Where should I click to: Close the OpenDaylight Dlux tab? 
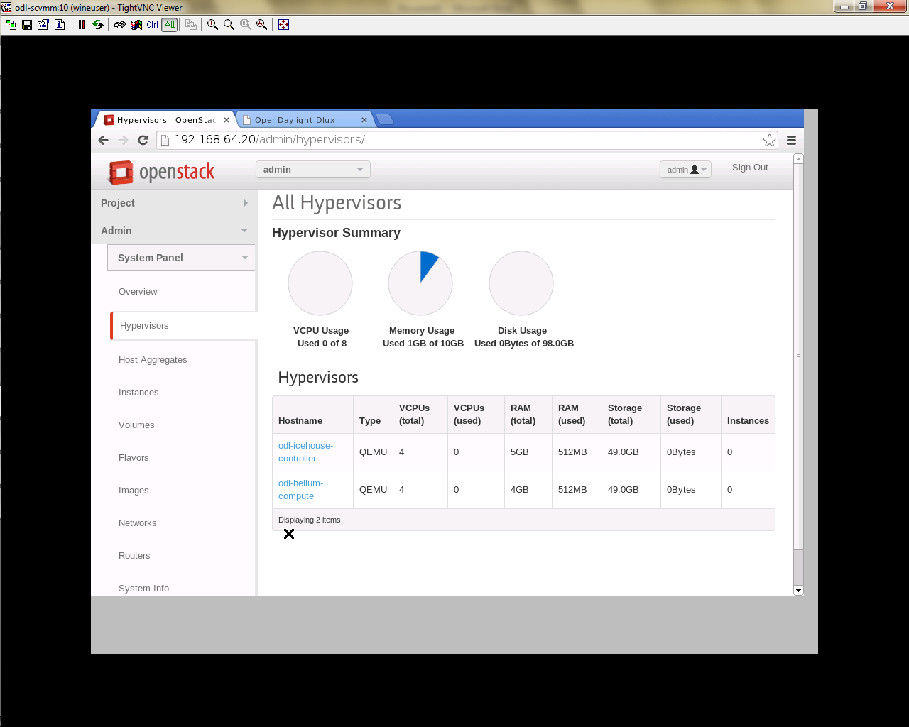pos(364,120)
